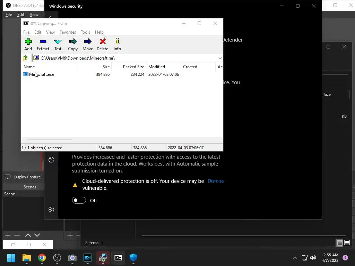Open the 7-Zip File menu
Image resolution: width=355 pixels, height=266 pixels.
[26, 32]
